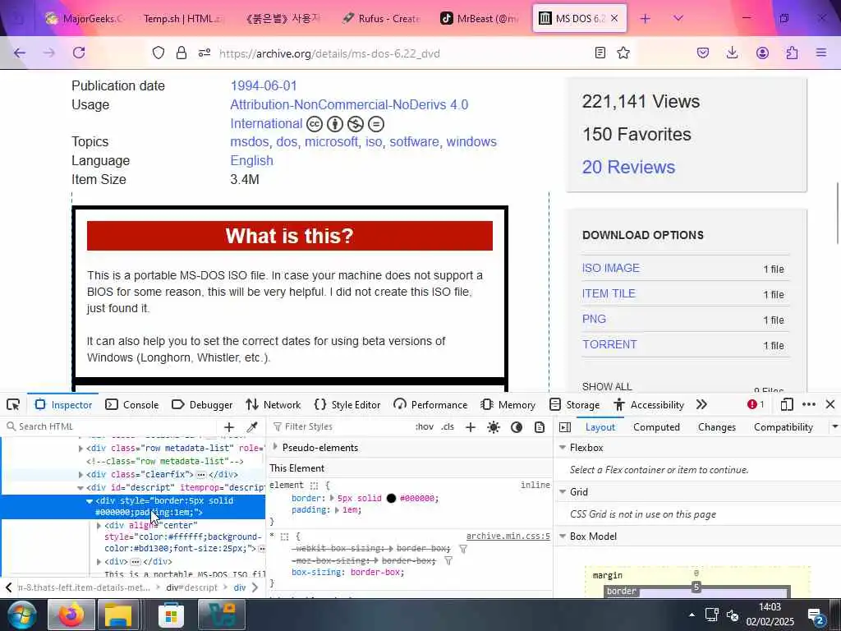The width and height of the screenshot is (841, 631).
Task: Open the Firefox application menu
Action: (821, 53)
